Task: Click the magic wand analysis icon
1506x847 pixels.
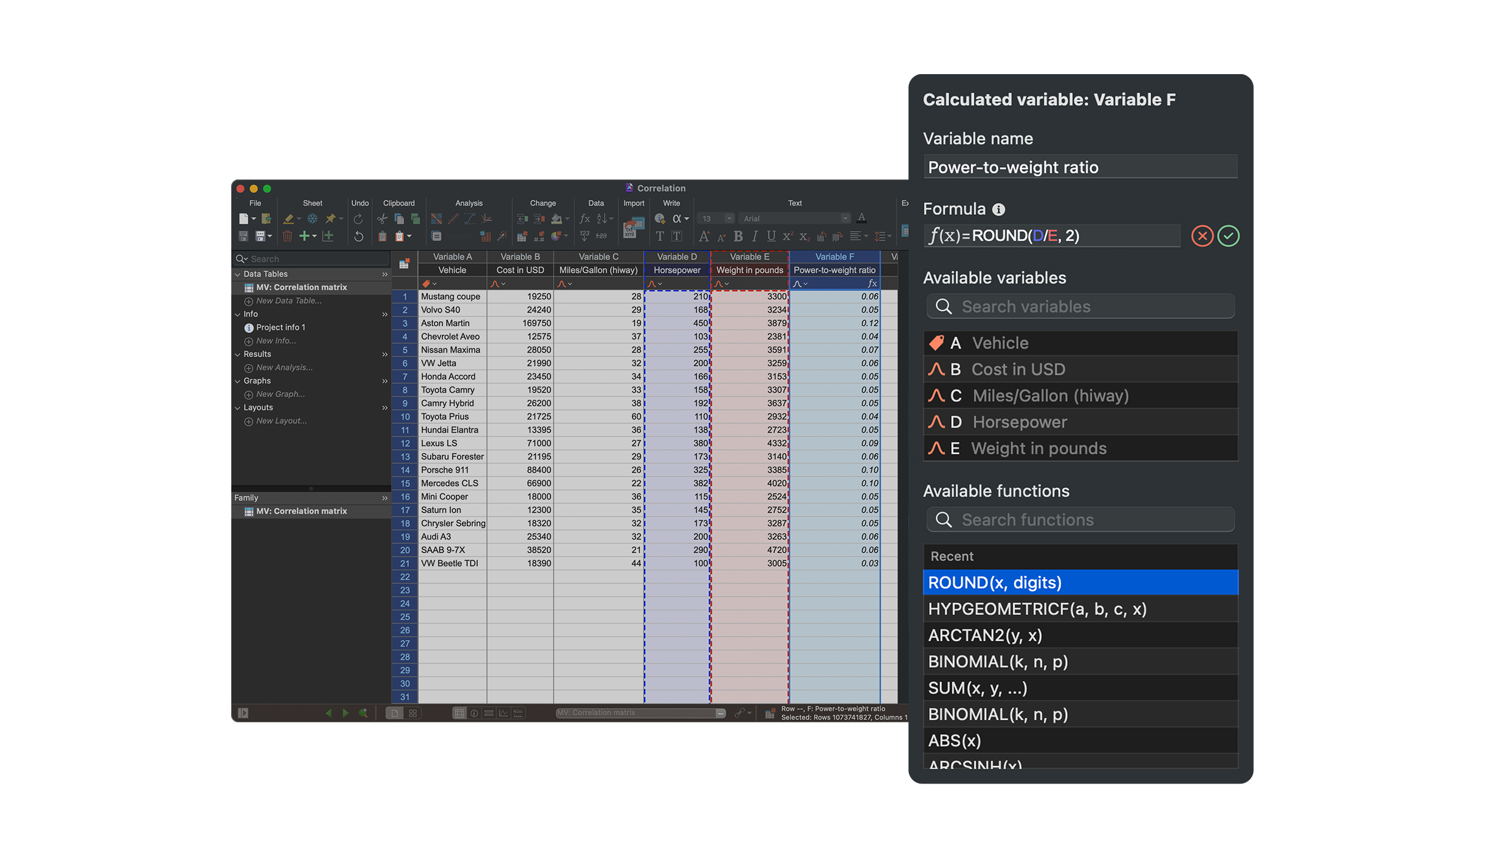Action: [502, 236]
